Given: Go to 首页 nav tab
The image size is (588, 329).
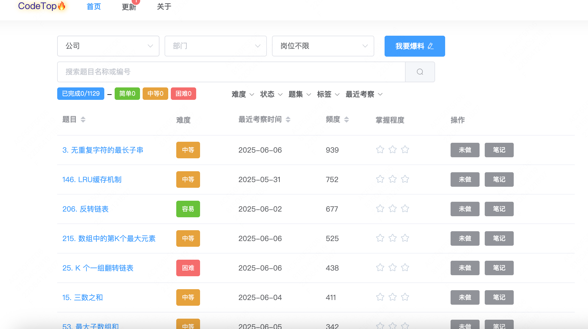Looking at the screenshot, I should tap(94, 7).
